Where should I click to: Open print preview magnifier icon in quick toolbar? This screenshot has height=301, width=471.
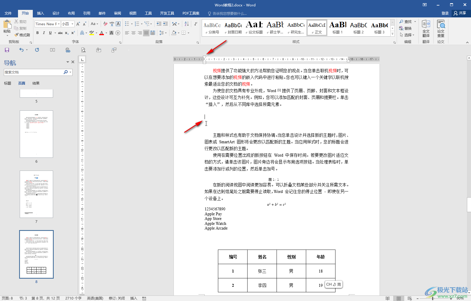pyautogui.click(x=83, y=50)
